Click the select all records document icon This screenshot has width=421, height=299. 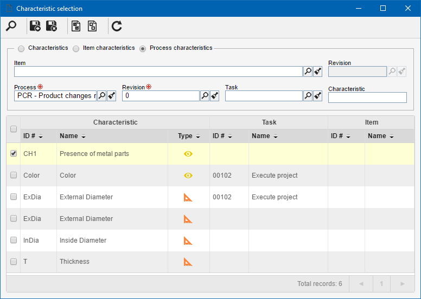[76, 26]
